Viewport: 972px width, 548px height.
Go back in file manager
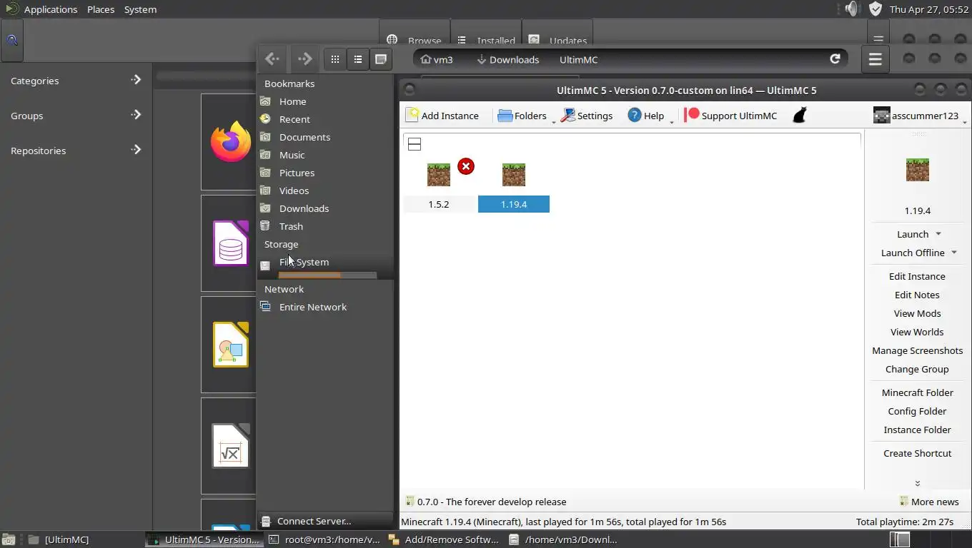tap(272, 59)
